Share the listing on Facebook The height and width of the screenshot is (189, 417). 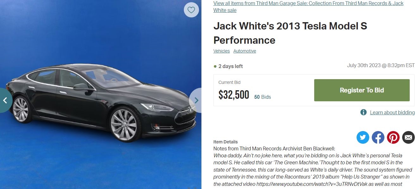(378, 137)
